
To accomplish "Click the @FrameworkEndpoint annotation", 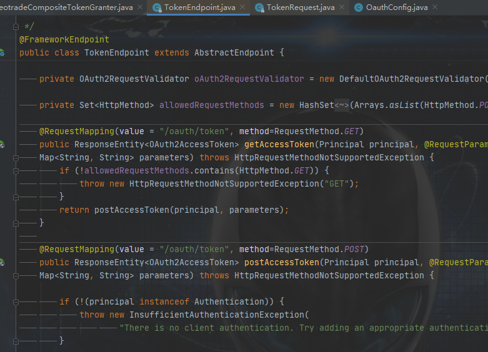I will [x=64, y=39].
